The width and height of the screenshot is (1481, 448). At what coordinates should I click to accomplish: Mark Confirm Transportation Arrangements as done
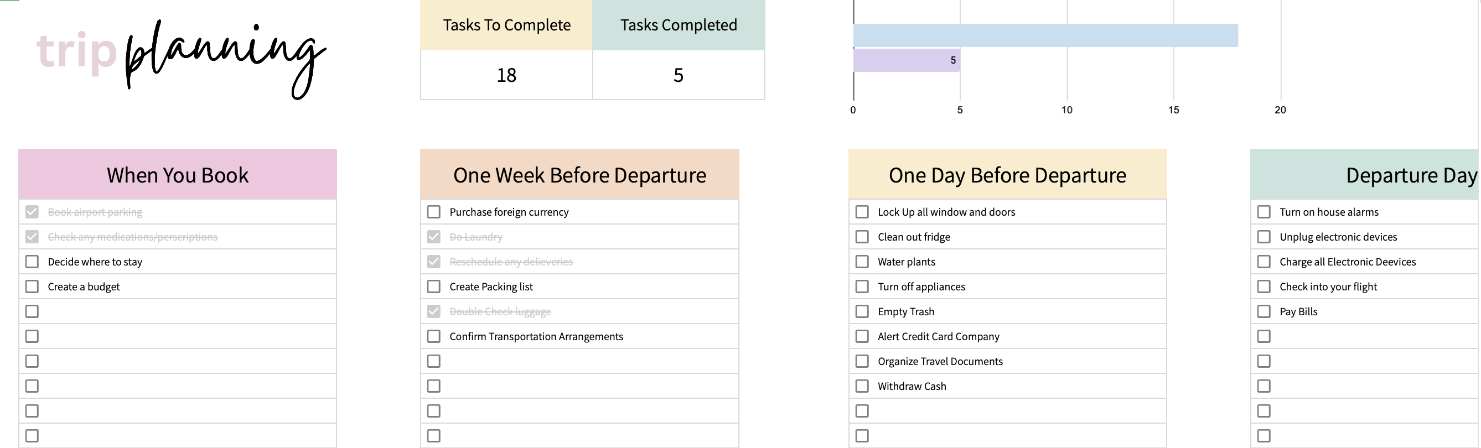pos(434,337)
